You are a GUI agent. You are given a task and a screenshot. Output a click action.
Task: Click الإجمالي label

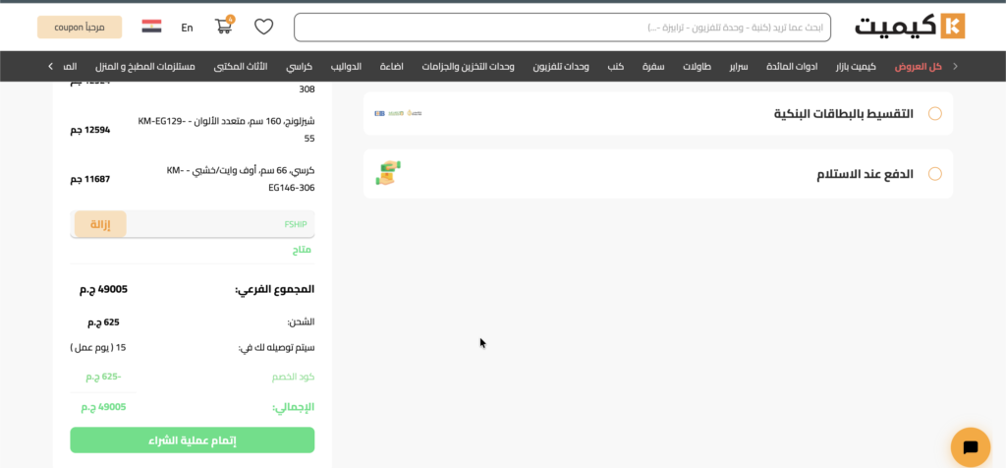click(x=294, y=407)
